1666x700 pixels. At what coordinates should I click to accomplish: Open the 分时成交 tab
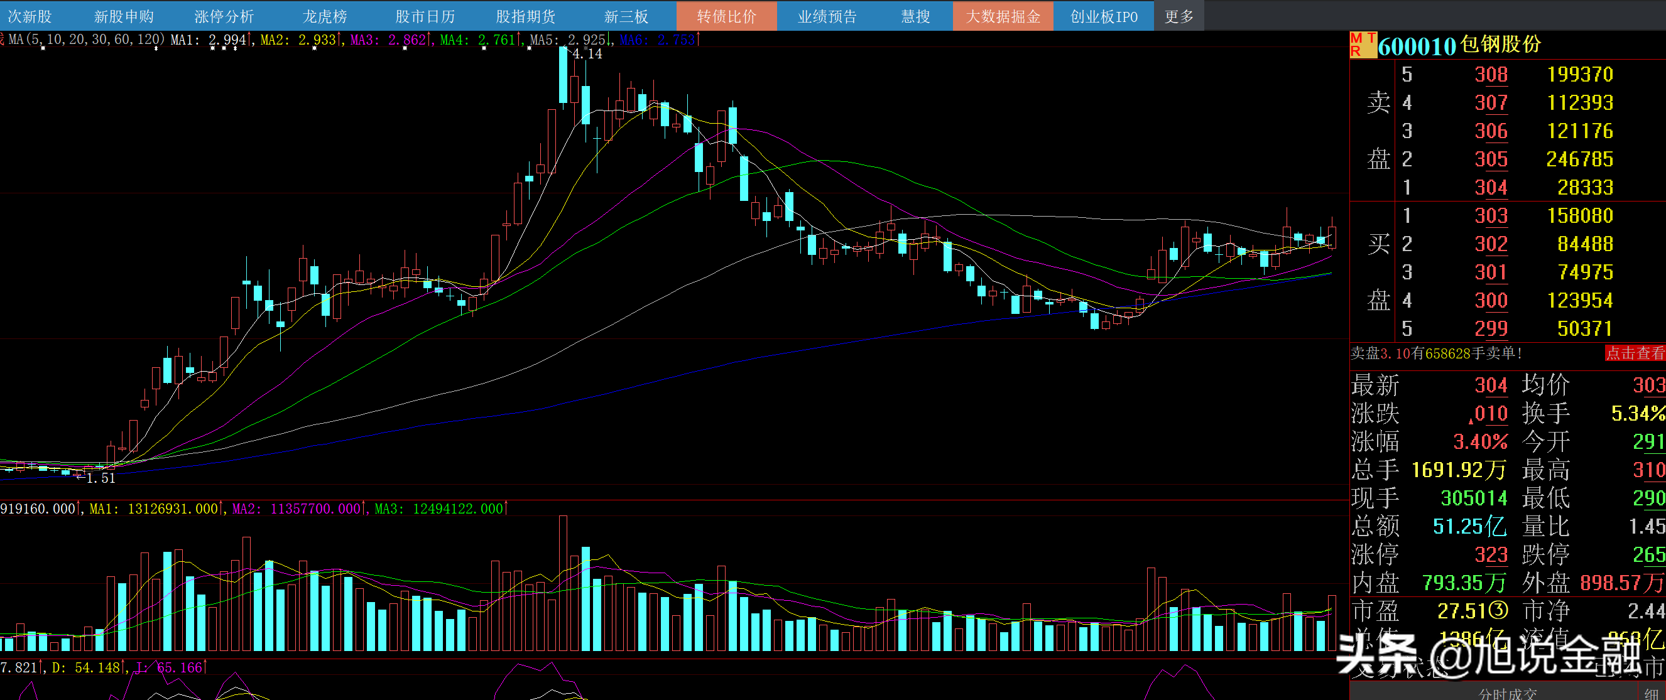click(x=1508, y=694)
